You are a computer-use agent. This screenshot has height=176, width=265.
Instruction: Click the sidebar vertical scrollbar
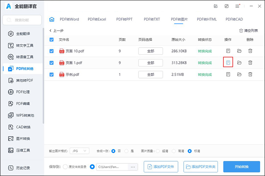click(43, 76)
